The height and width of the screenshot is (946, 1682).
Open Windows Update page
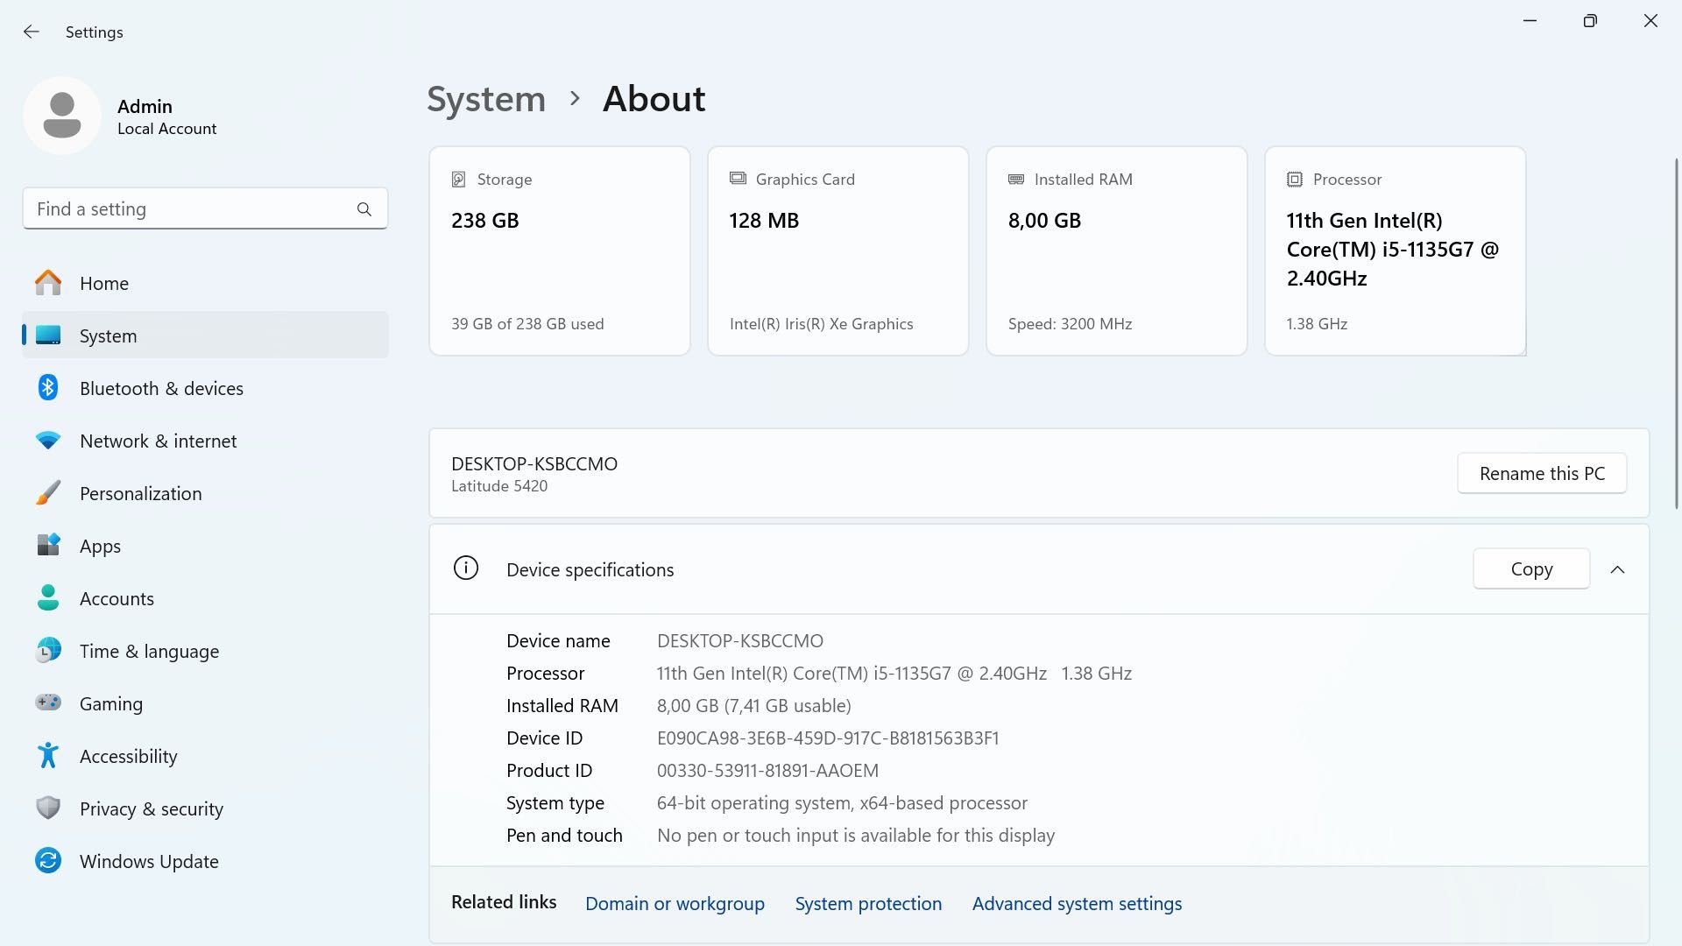(x=205, y=861)
